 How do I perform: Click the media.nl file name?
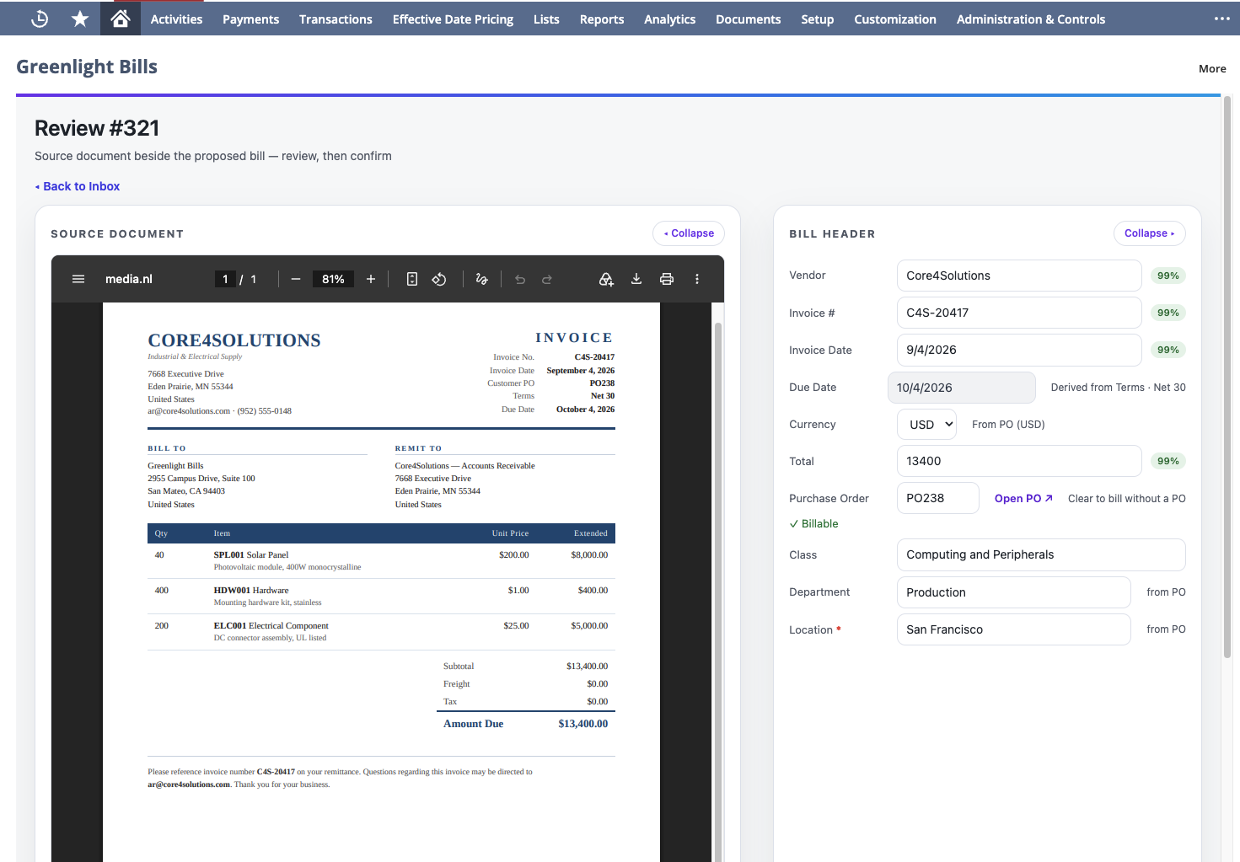[129, 279]
